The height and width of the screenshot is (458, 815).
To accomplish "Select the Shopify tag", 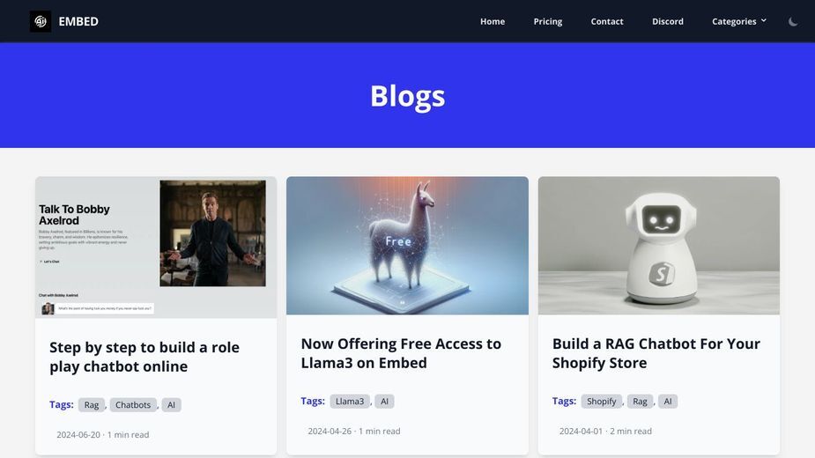I will point(602,402).
